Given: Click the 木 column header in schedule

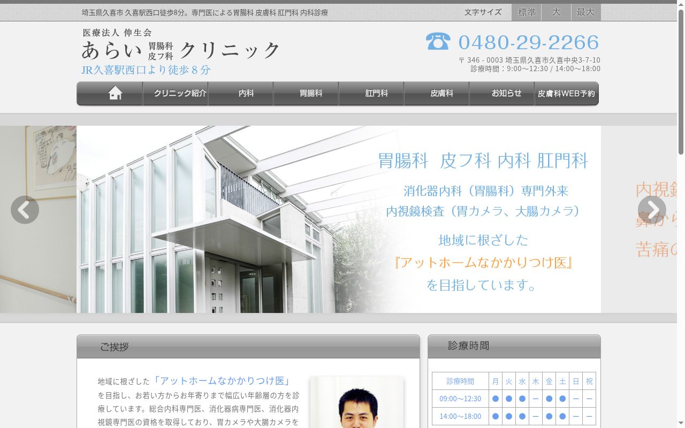Looking at the screenshot, I should pos(536,381).
